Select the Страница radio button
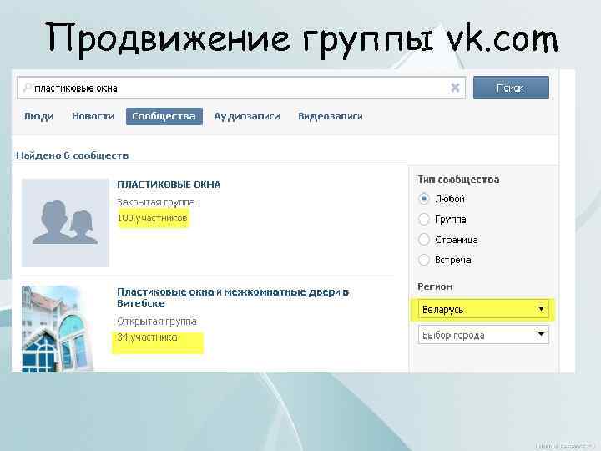The height and width of the screenshot is (451, 601). coord(424,240)
